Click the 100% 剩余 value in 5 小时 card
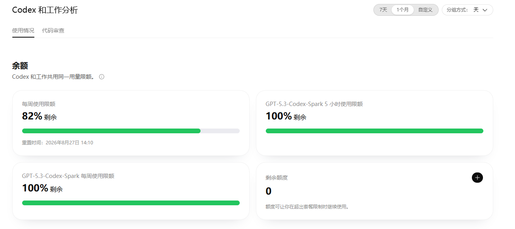Screen dimensions: 515x229 (286, 116)
